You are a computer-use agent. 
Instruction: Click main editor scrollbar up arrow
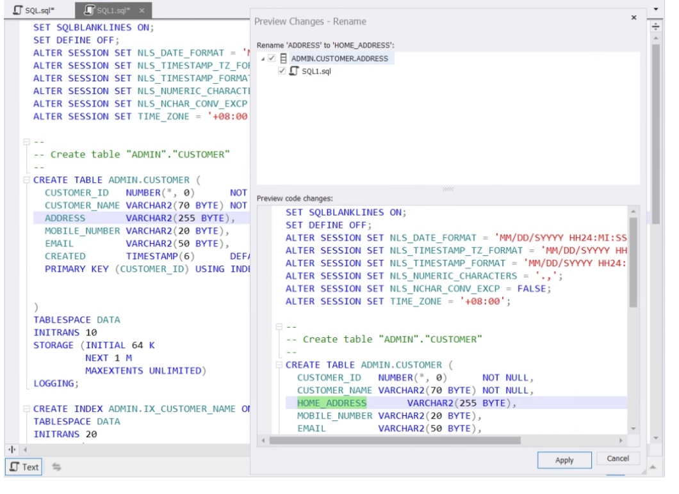tap(655, 38)
